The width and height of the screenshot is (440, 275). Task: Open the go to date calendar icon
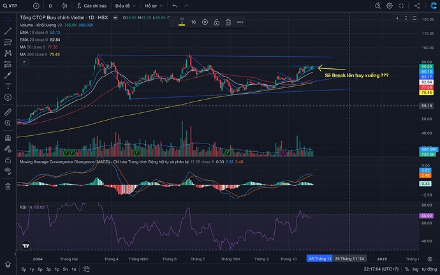(x=87, y=269)
